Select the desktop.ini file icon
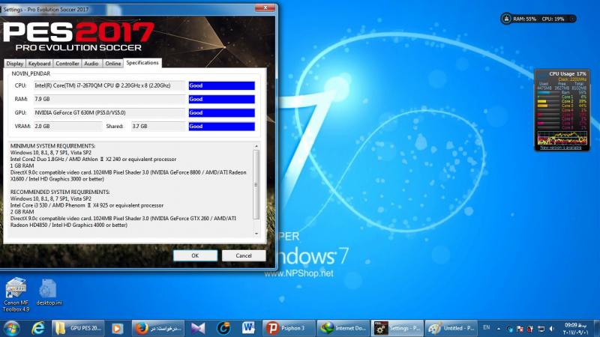This screenshot has height=337, width=600. 49,292
